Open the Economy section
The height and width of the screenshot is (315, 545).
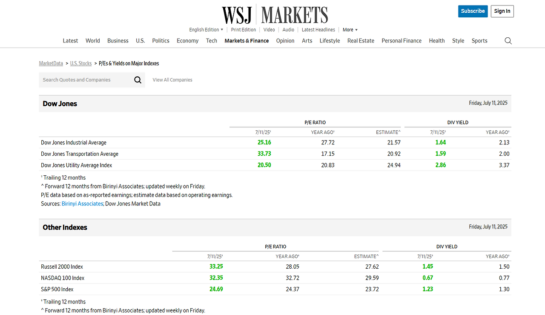tap(188, 41)
